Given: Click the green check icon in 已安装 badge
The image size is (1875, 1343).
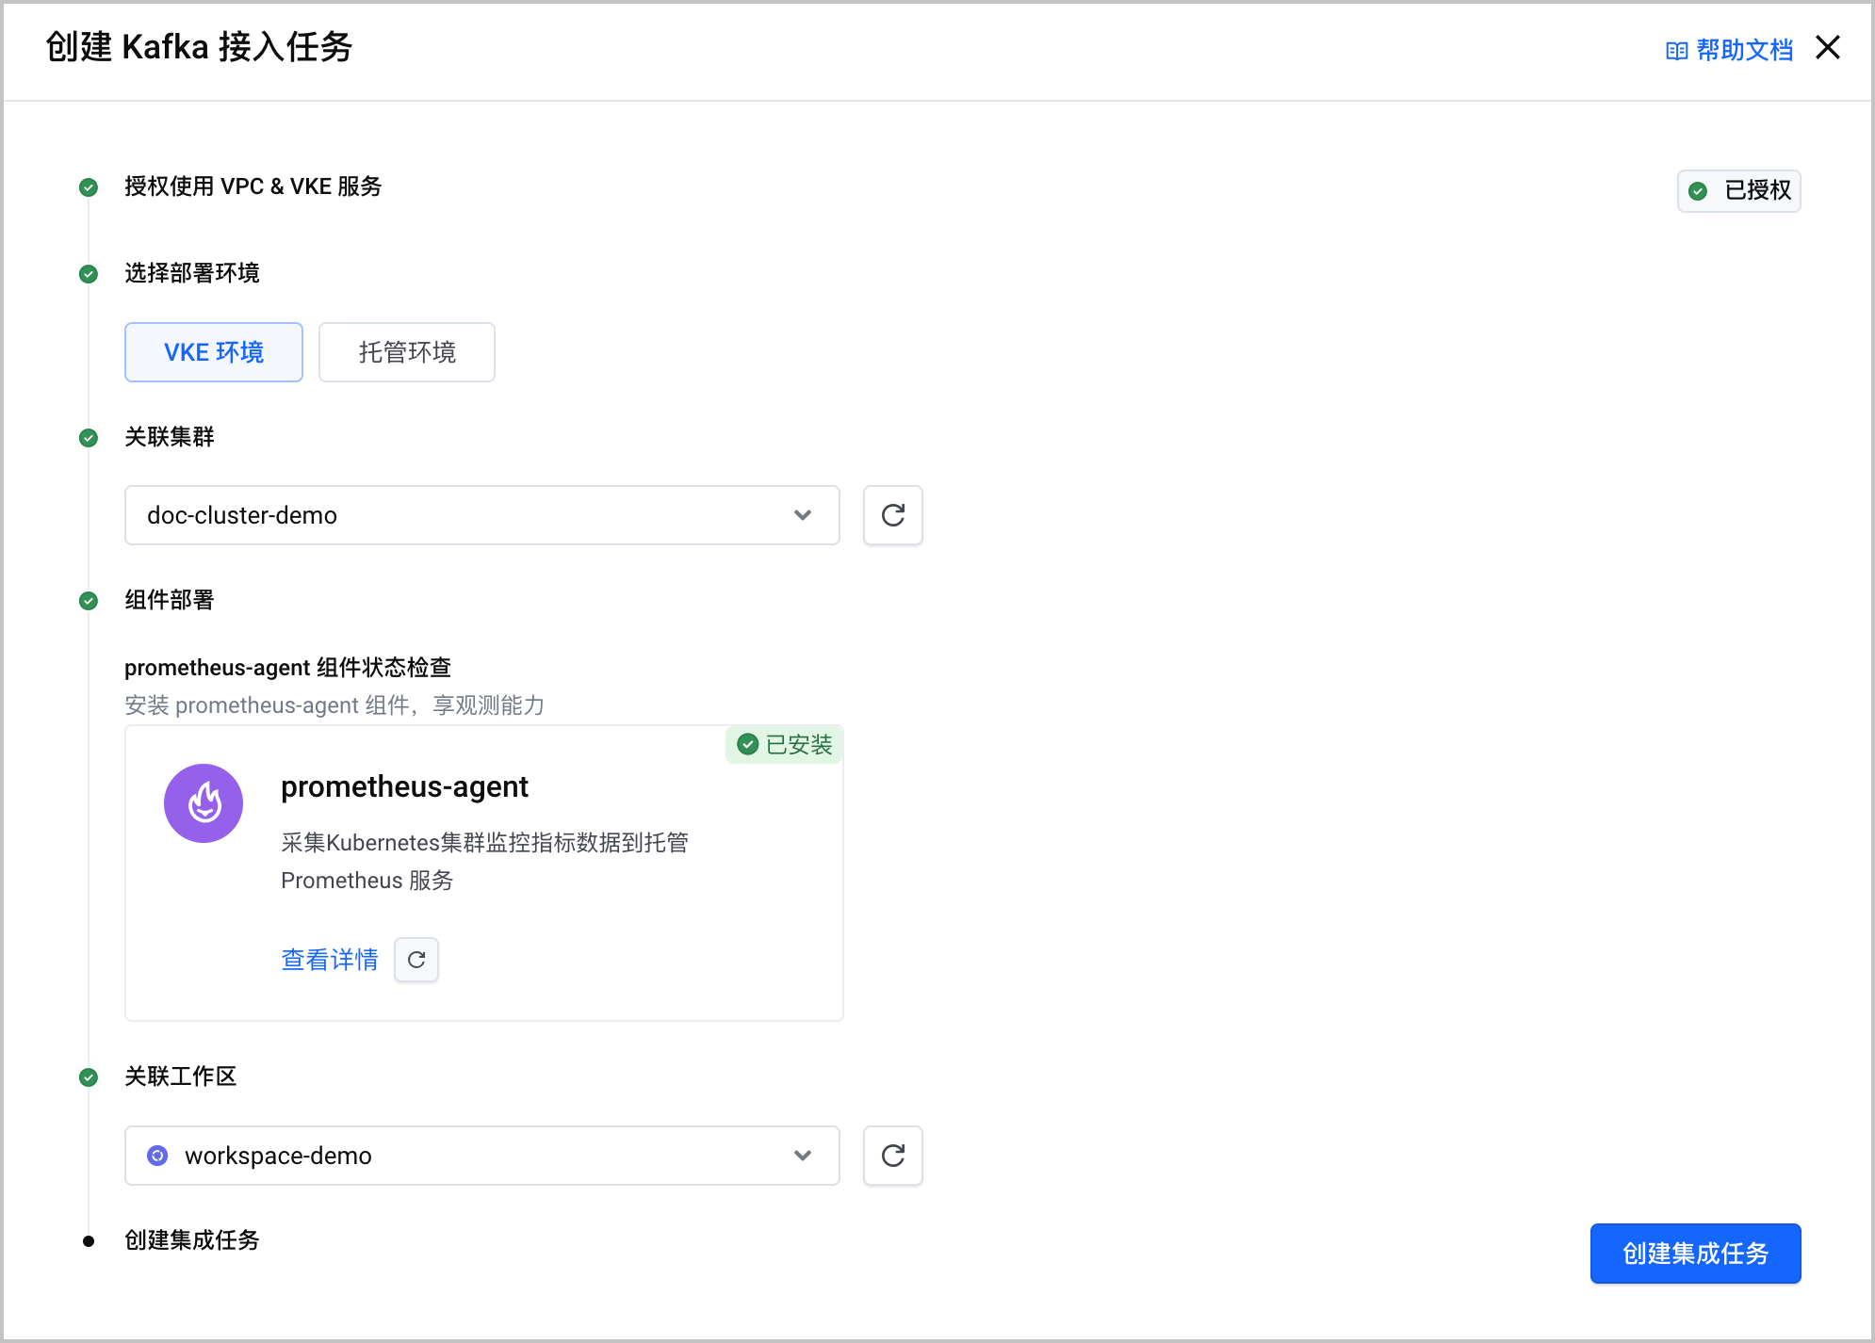Looking at the screenshot, I should 748,745.
